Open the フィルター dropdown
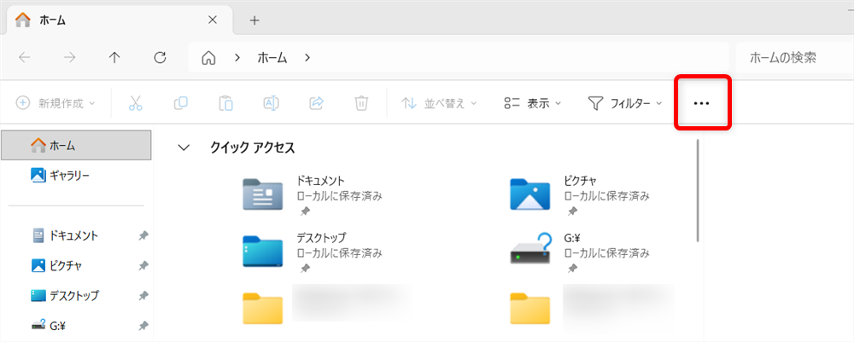The image size is (854, 342). [625, 103]
